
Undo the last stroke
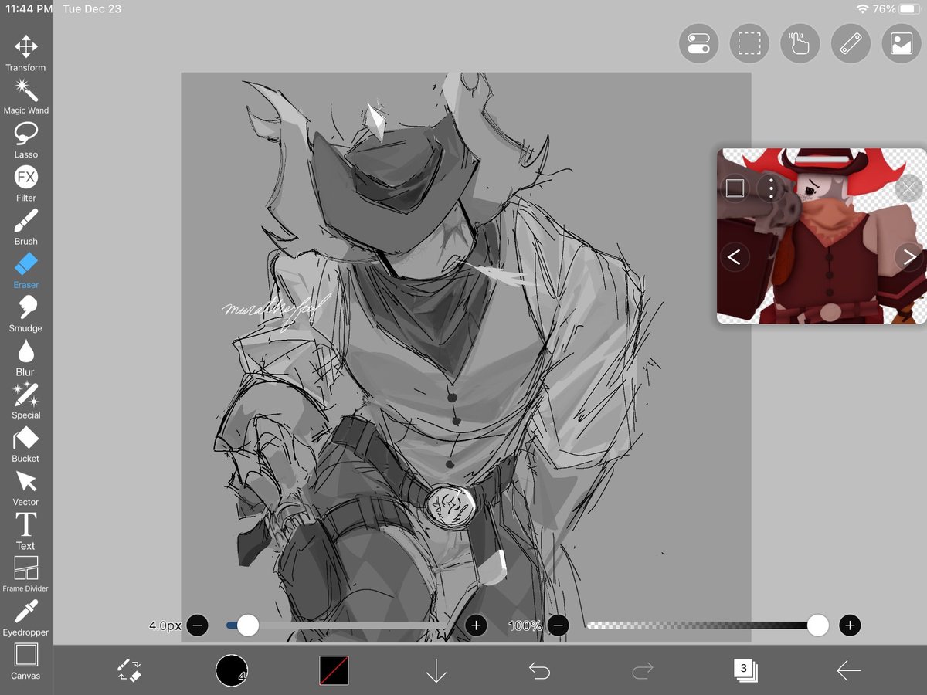pyautogui.click(x=539, y=670)
